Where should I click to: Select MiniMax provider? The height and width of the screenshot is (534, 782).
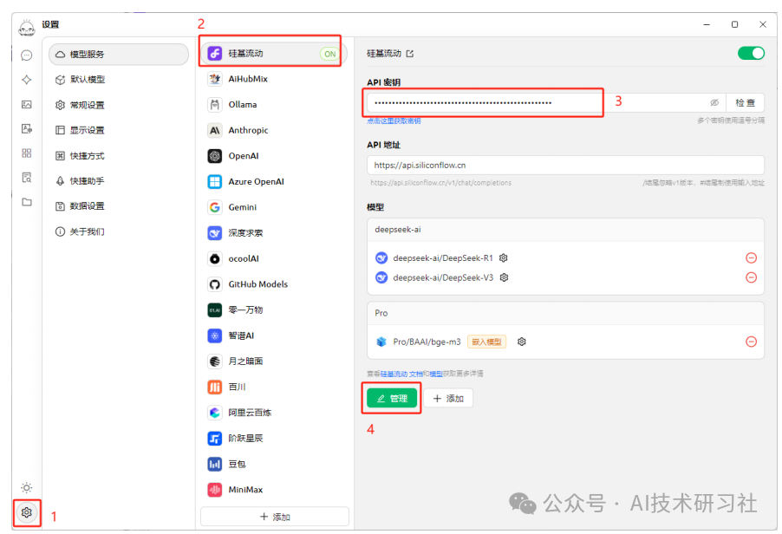click(273, 490)
